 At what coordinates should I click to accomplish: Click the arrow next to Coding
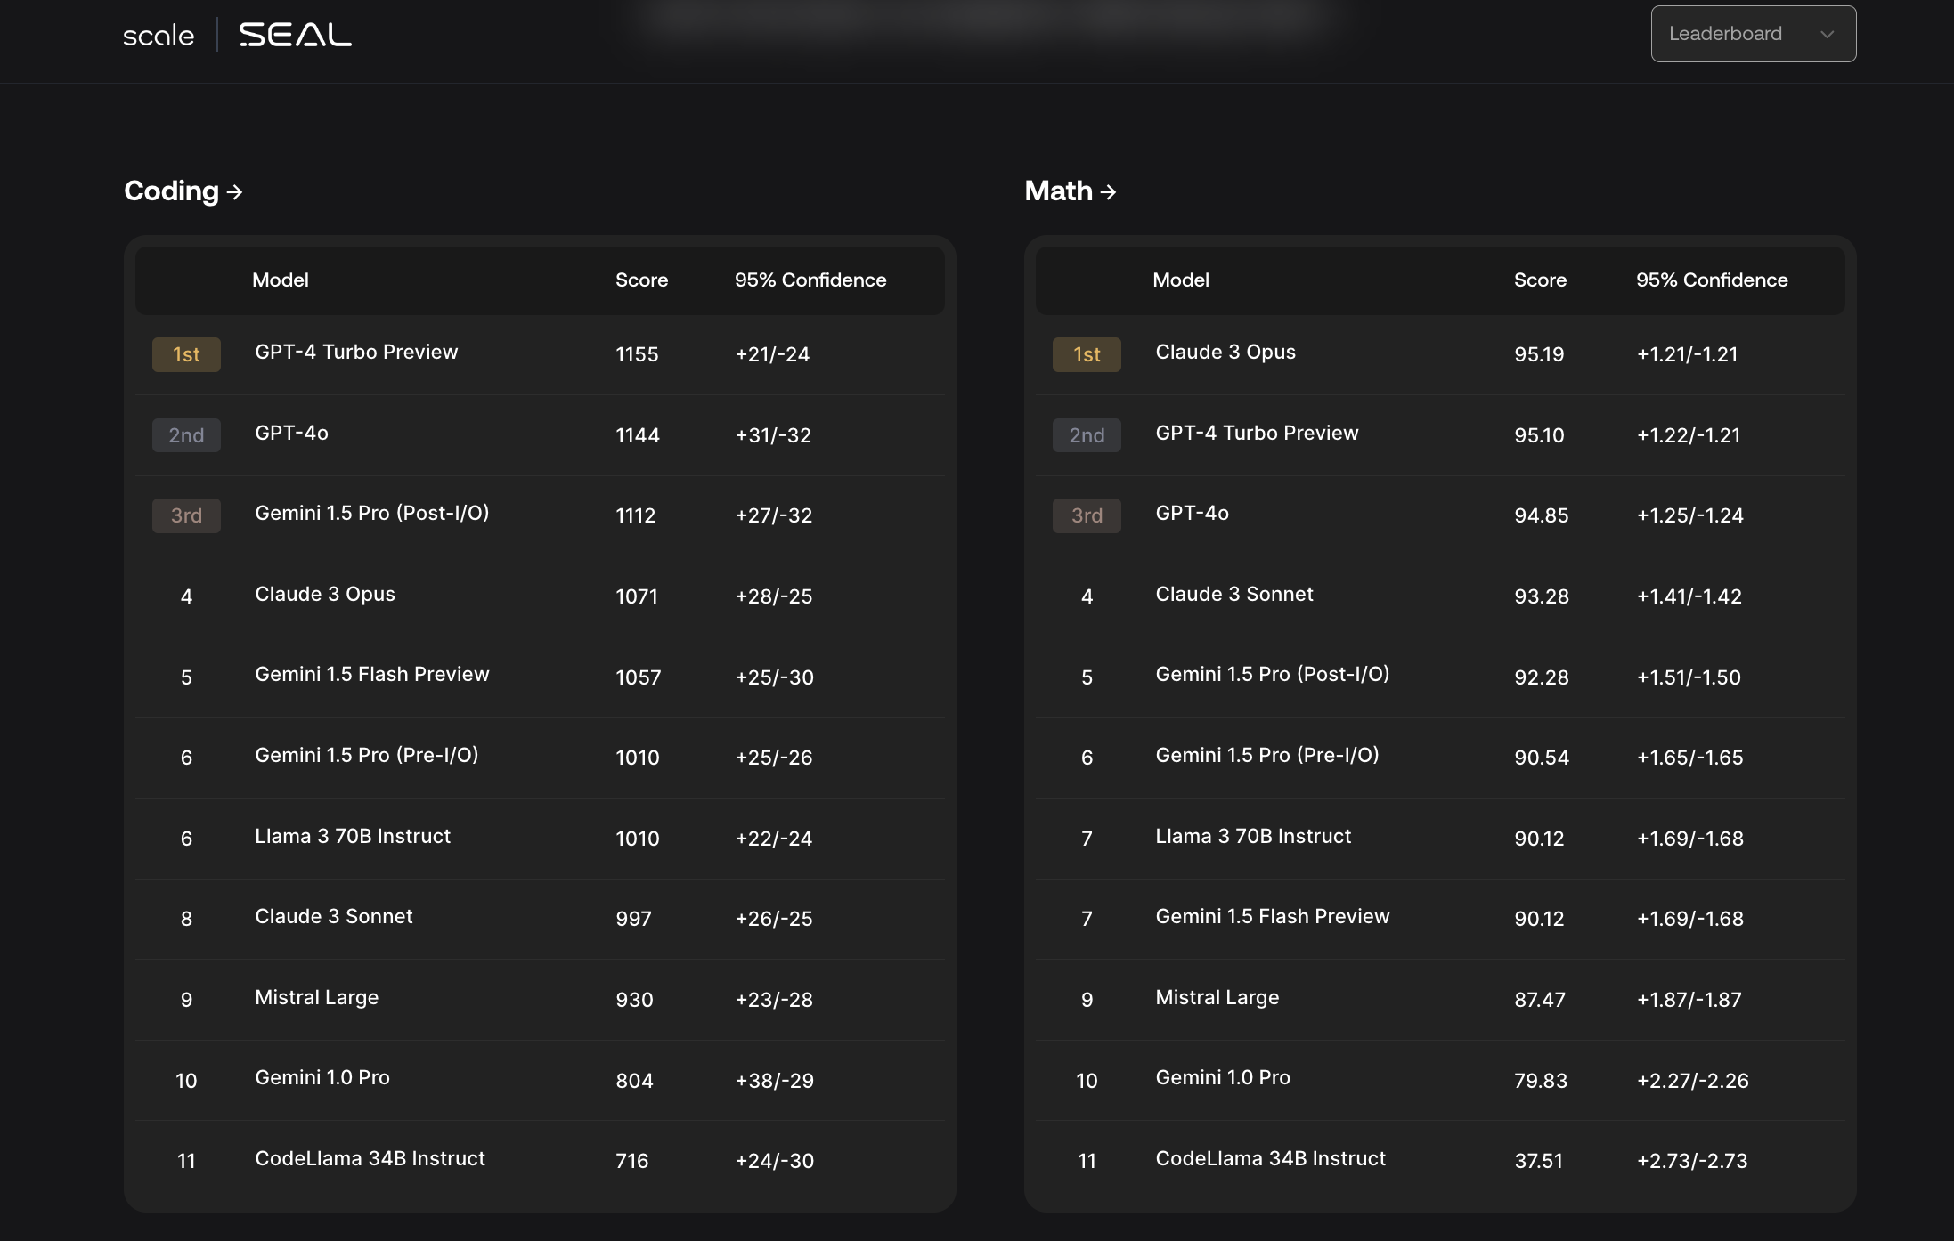point(235,191)
